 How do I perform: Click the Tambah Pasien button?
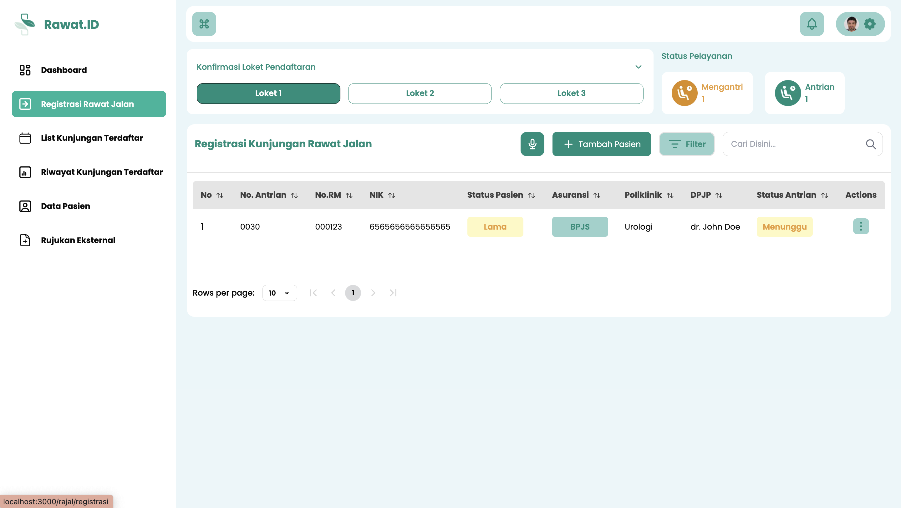click(601, 144)
